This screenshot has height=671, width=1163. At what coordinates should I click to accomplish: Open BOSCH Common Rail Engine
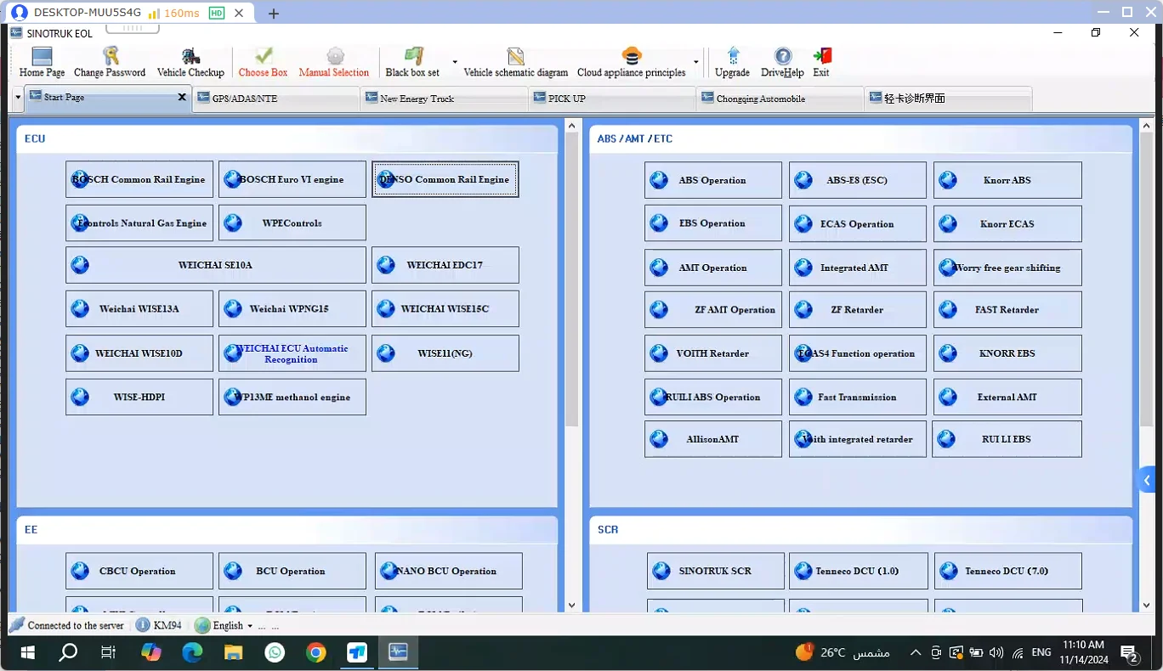click(x=139, y=179)
